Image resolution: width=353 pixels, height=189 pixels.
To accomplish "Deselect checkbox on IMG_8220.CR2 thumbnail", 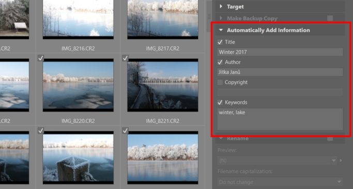I will 40,58.
